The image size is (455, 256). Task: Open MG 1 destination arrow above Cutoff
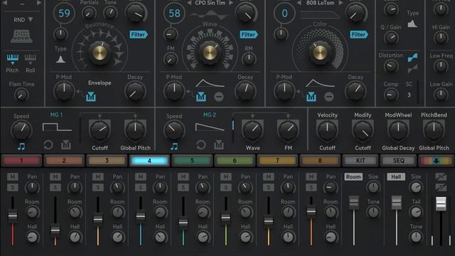(100, 116)
